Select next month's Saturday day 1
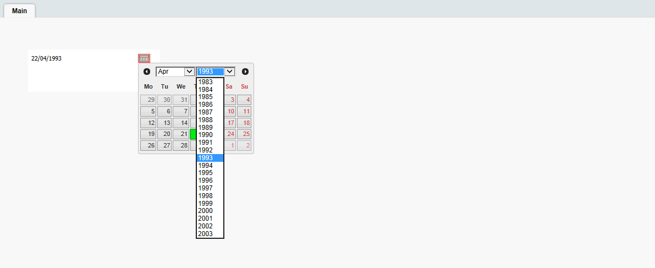Viewport: 655px width, 268px height. [x=230, y=145]
